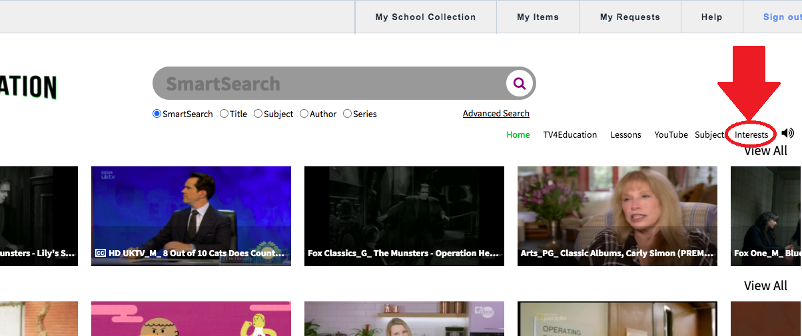Click View All above second video row

pyautogui.click(x=765, y=285)
